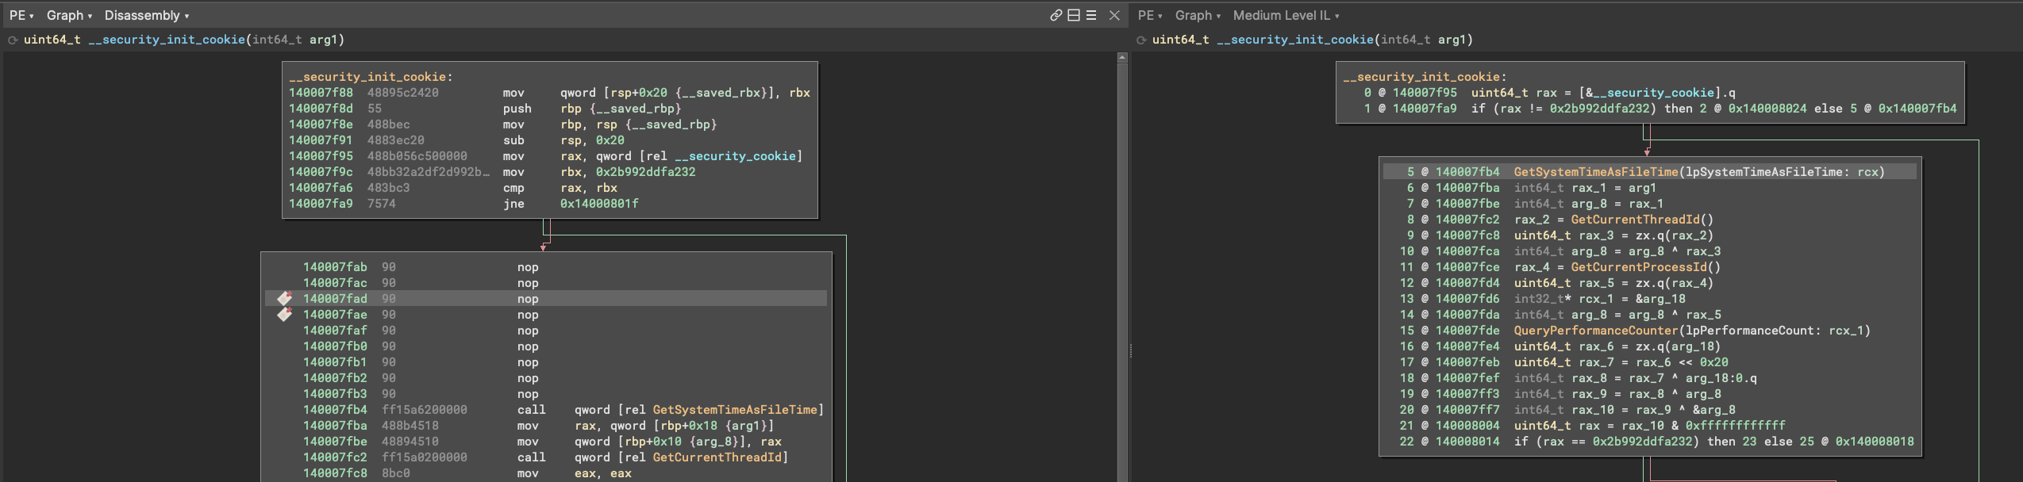Follow jne target 0x14000801f
Screen dimensions: 2023x482
pos(599,204)
